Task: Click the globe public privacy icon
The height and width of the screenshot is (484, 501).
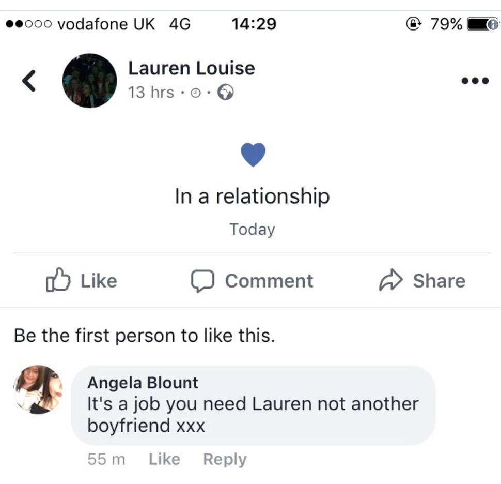Action: (226, 93)
